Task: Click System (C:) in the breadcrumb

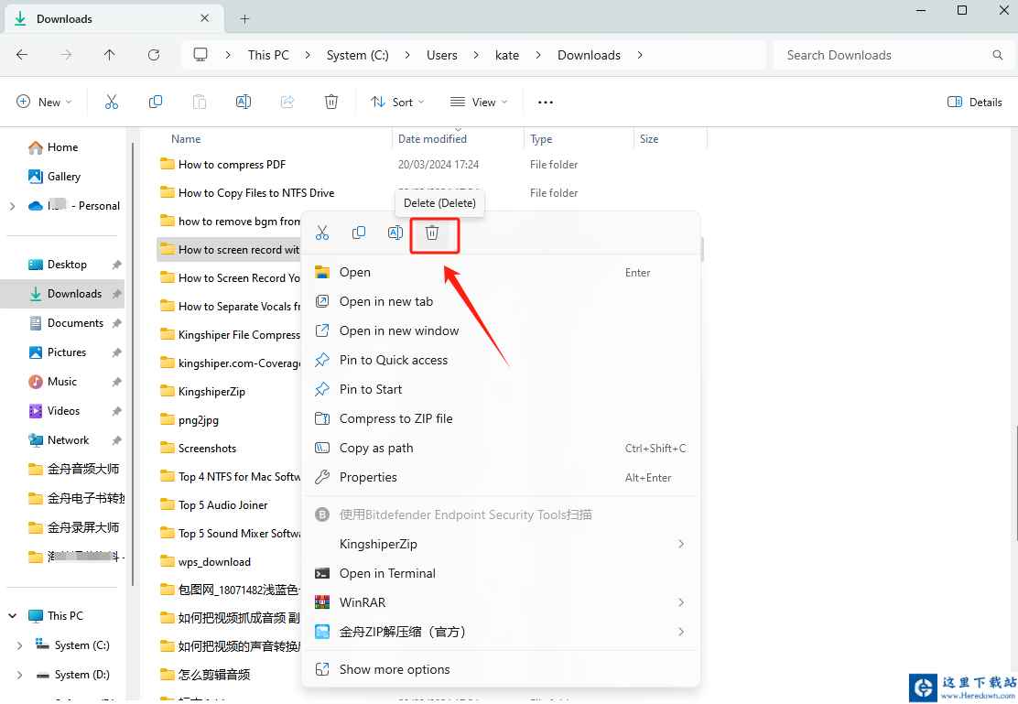Action: 357,55
